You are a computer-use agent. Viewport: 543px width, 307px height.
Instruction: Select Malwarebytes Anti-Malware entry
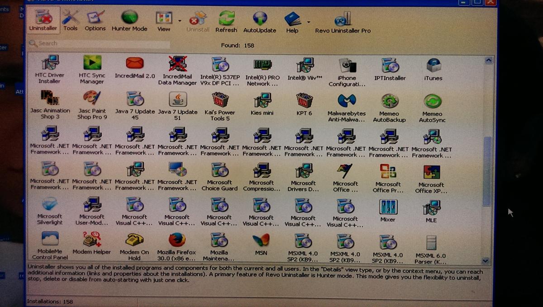pos(347,108)
